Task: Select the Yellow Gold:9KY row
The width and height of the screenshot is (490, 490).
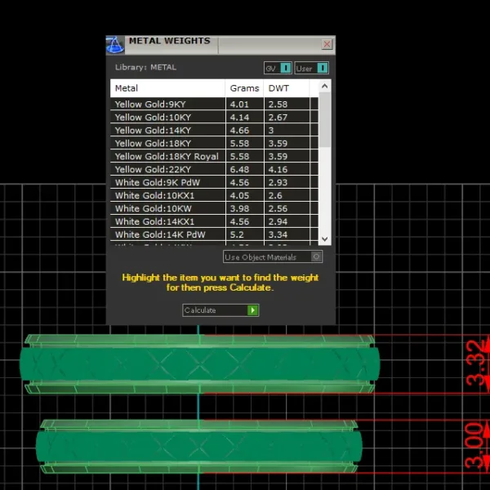Action: point(214,104)
